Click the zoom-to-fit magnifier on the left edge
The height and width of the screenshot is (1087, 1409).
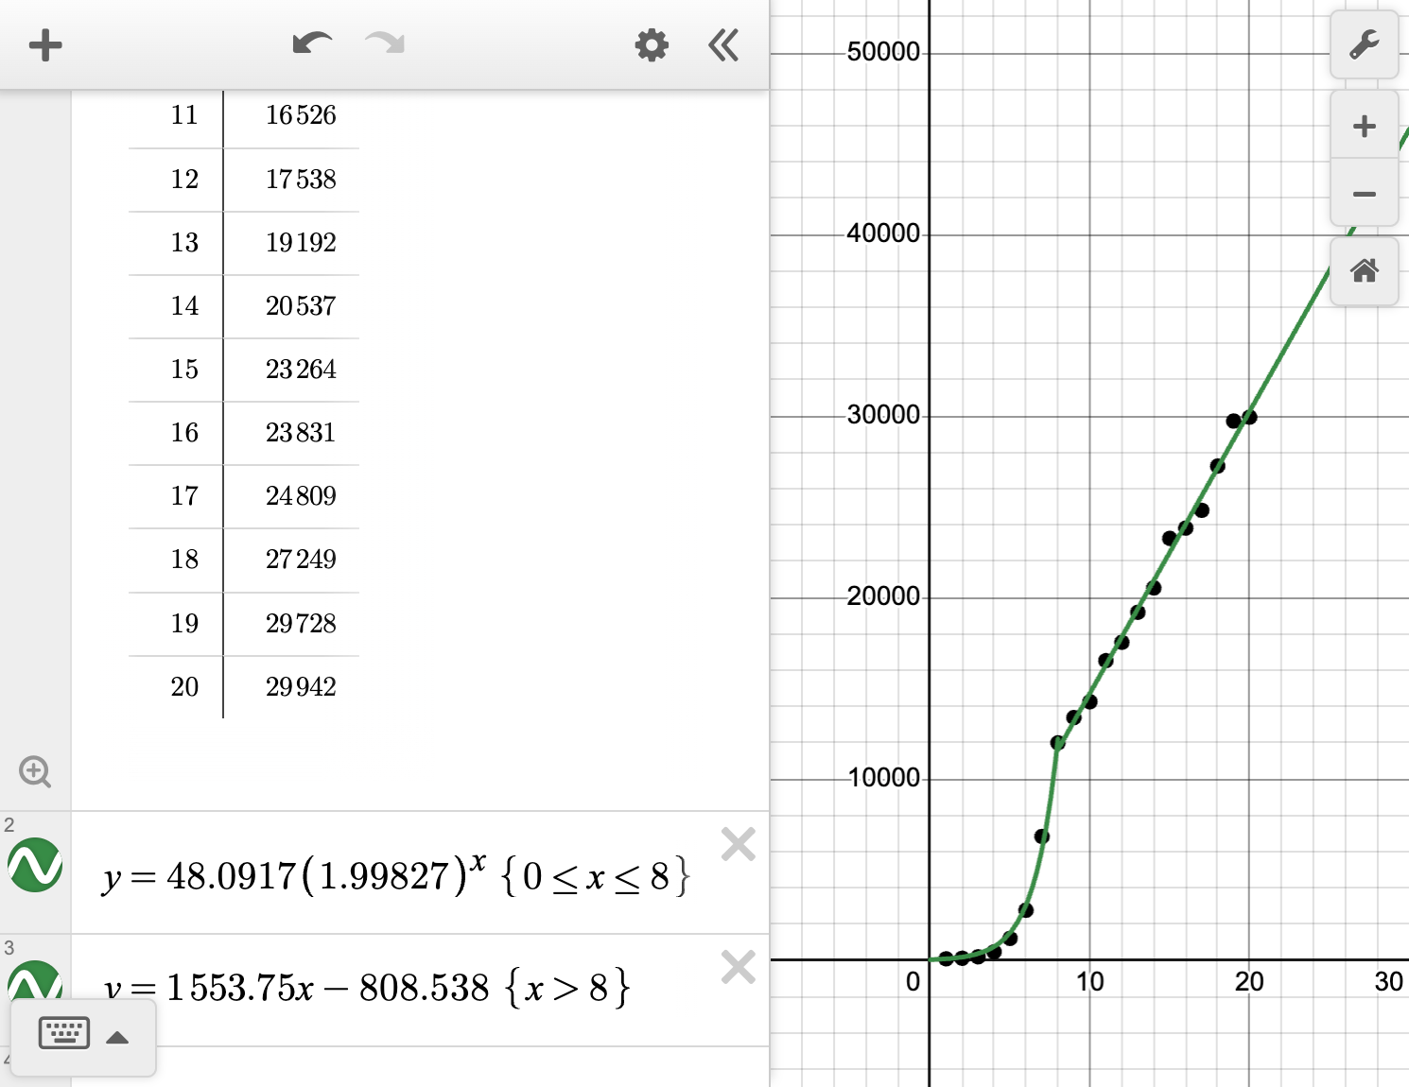[x=35, y=772]
